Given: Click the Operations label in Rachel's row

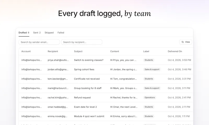Looking at the screenshot, I should point(150,98).
